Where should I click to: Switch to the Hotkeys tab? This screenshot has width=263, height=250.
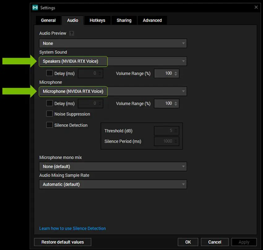97,20
